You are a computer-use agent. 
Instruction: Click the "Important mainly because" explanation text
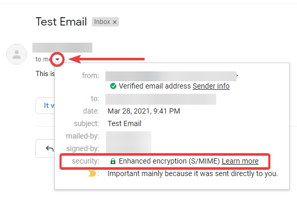click(193, 173)
